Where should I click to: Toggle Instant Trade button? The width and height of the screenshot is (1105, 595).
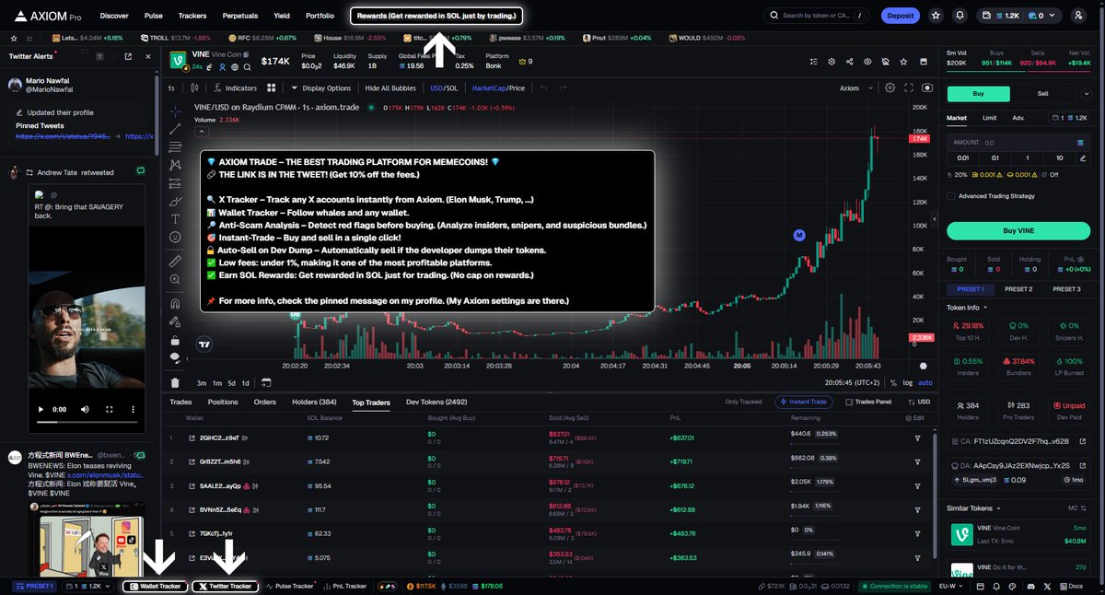point(805,402)
